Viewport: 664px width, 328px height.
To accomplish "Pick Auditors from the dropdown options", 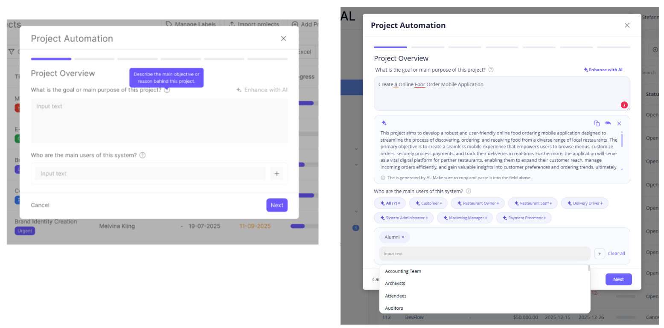I will tap(394, 308).
